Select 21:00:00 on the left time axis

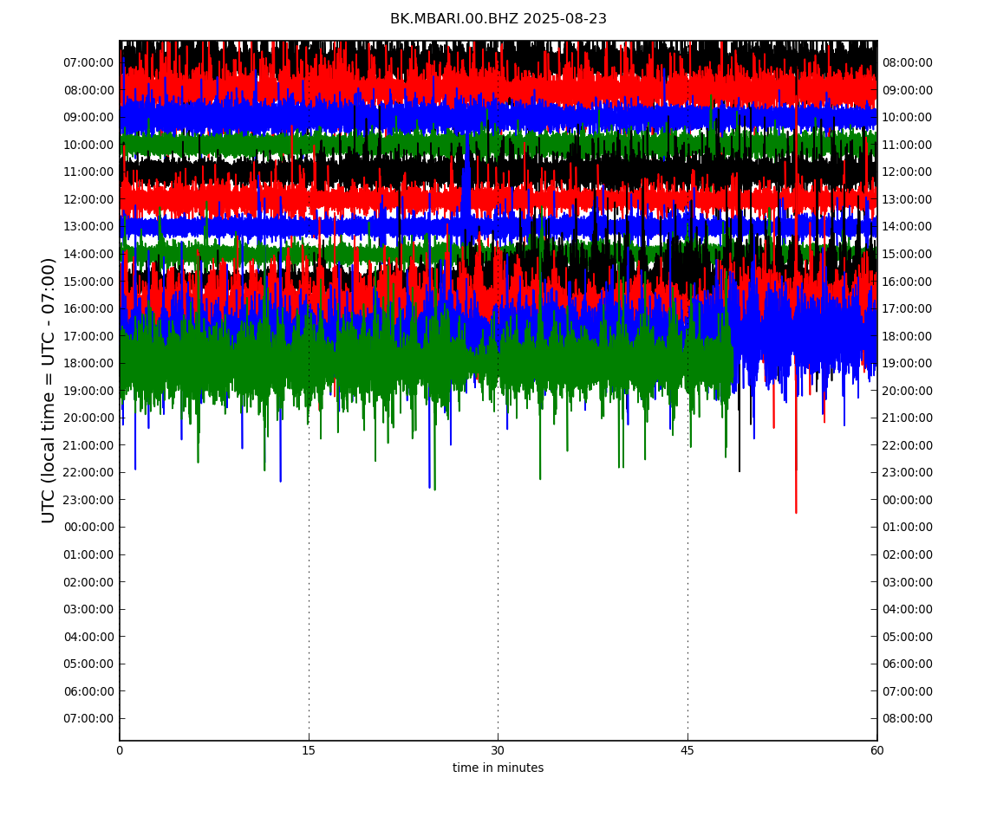(x=89, y=445)
